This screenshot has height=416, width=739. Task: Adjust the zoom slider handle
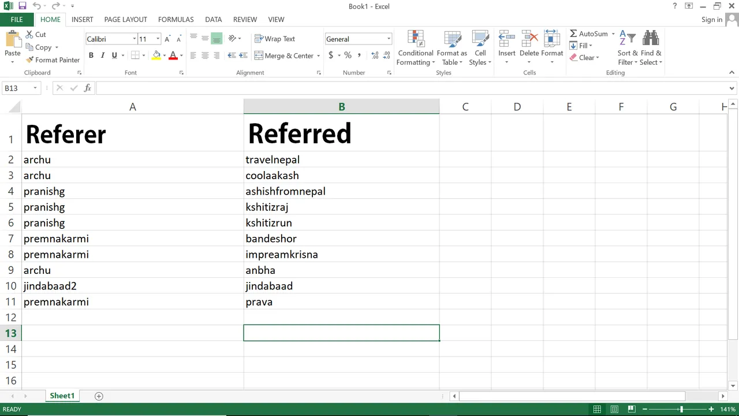pyautogui.click(x=681, y=409)
